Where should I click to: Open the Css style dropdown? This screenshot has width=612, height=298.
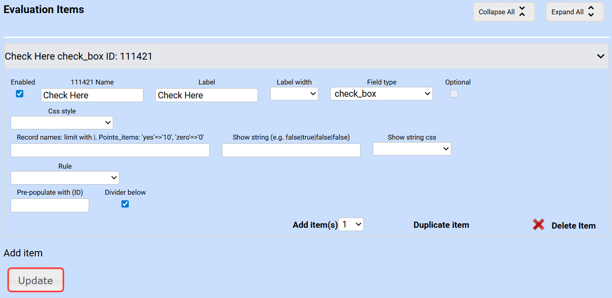62,122
